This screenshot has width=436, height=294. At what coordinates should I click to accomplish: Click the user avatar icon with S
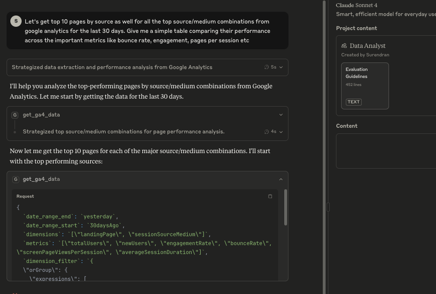point(16,21)
